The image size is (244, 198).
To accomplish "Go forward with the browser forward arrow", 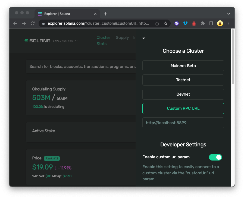I will click(24, 23).
